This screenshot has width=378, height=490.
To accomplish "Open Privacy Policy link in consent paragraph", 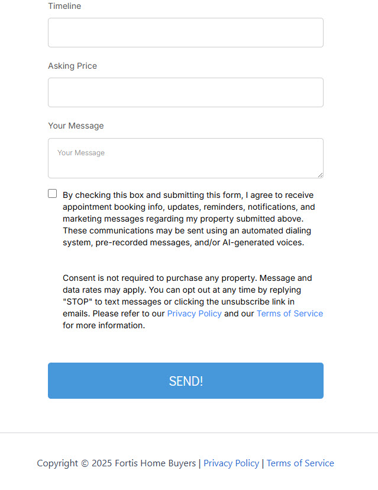I will point(194,313).
